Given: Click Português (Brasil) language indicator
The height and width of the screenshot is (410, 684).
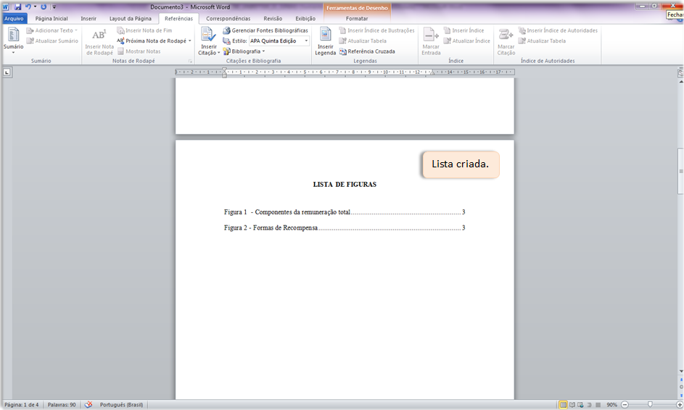Looking at the screenshot, I should tap(121, 405).
